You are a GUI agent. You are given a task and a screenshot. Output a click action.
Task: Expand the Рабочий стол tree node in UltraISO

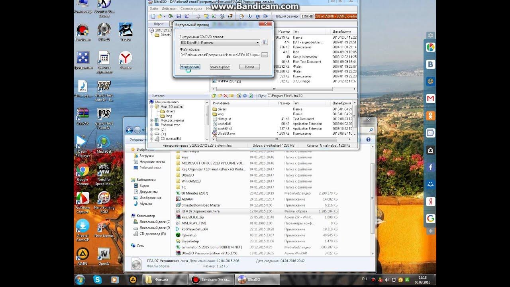(152, 125)
